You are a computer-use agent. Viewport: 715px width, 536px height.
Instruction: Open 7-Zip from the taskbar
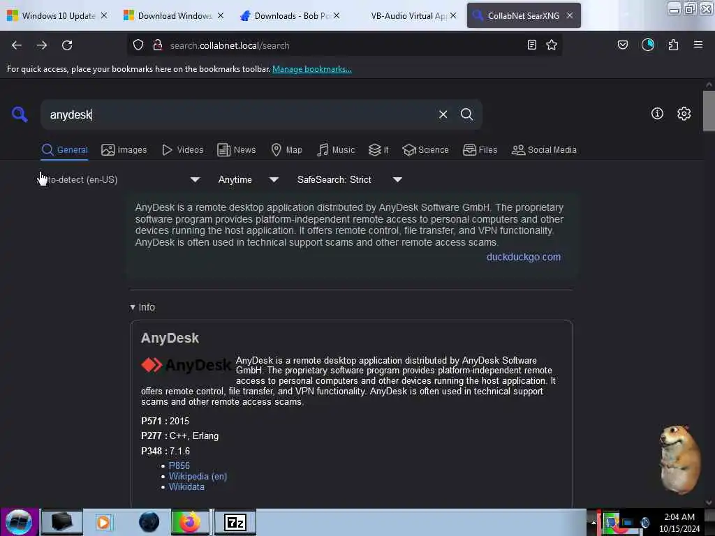(x=235, y=522)
